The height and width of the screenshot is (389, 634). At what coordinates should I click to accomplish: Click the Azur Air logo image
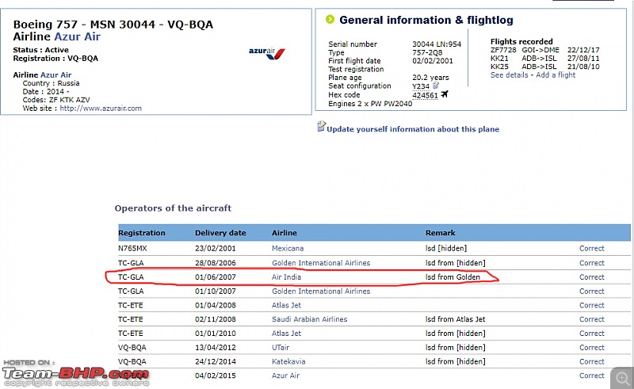coord(267,53)
